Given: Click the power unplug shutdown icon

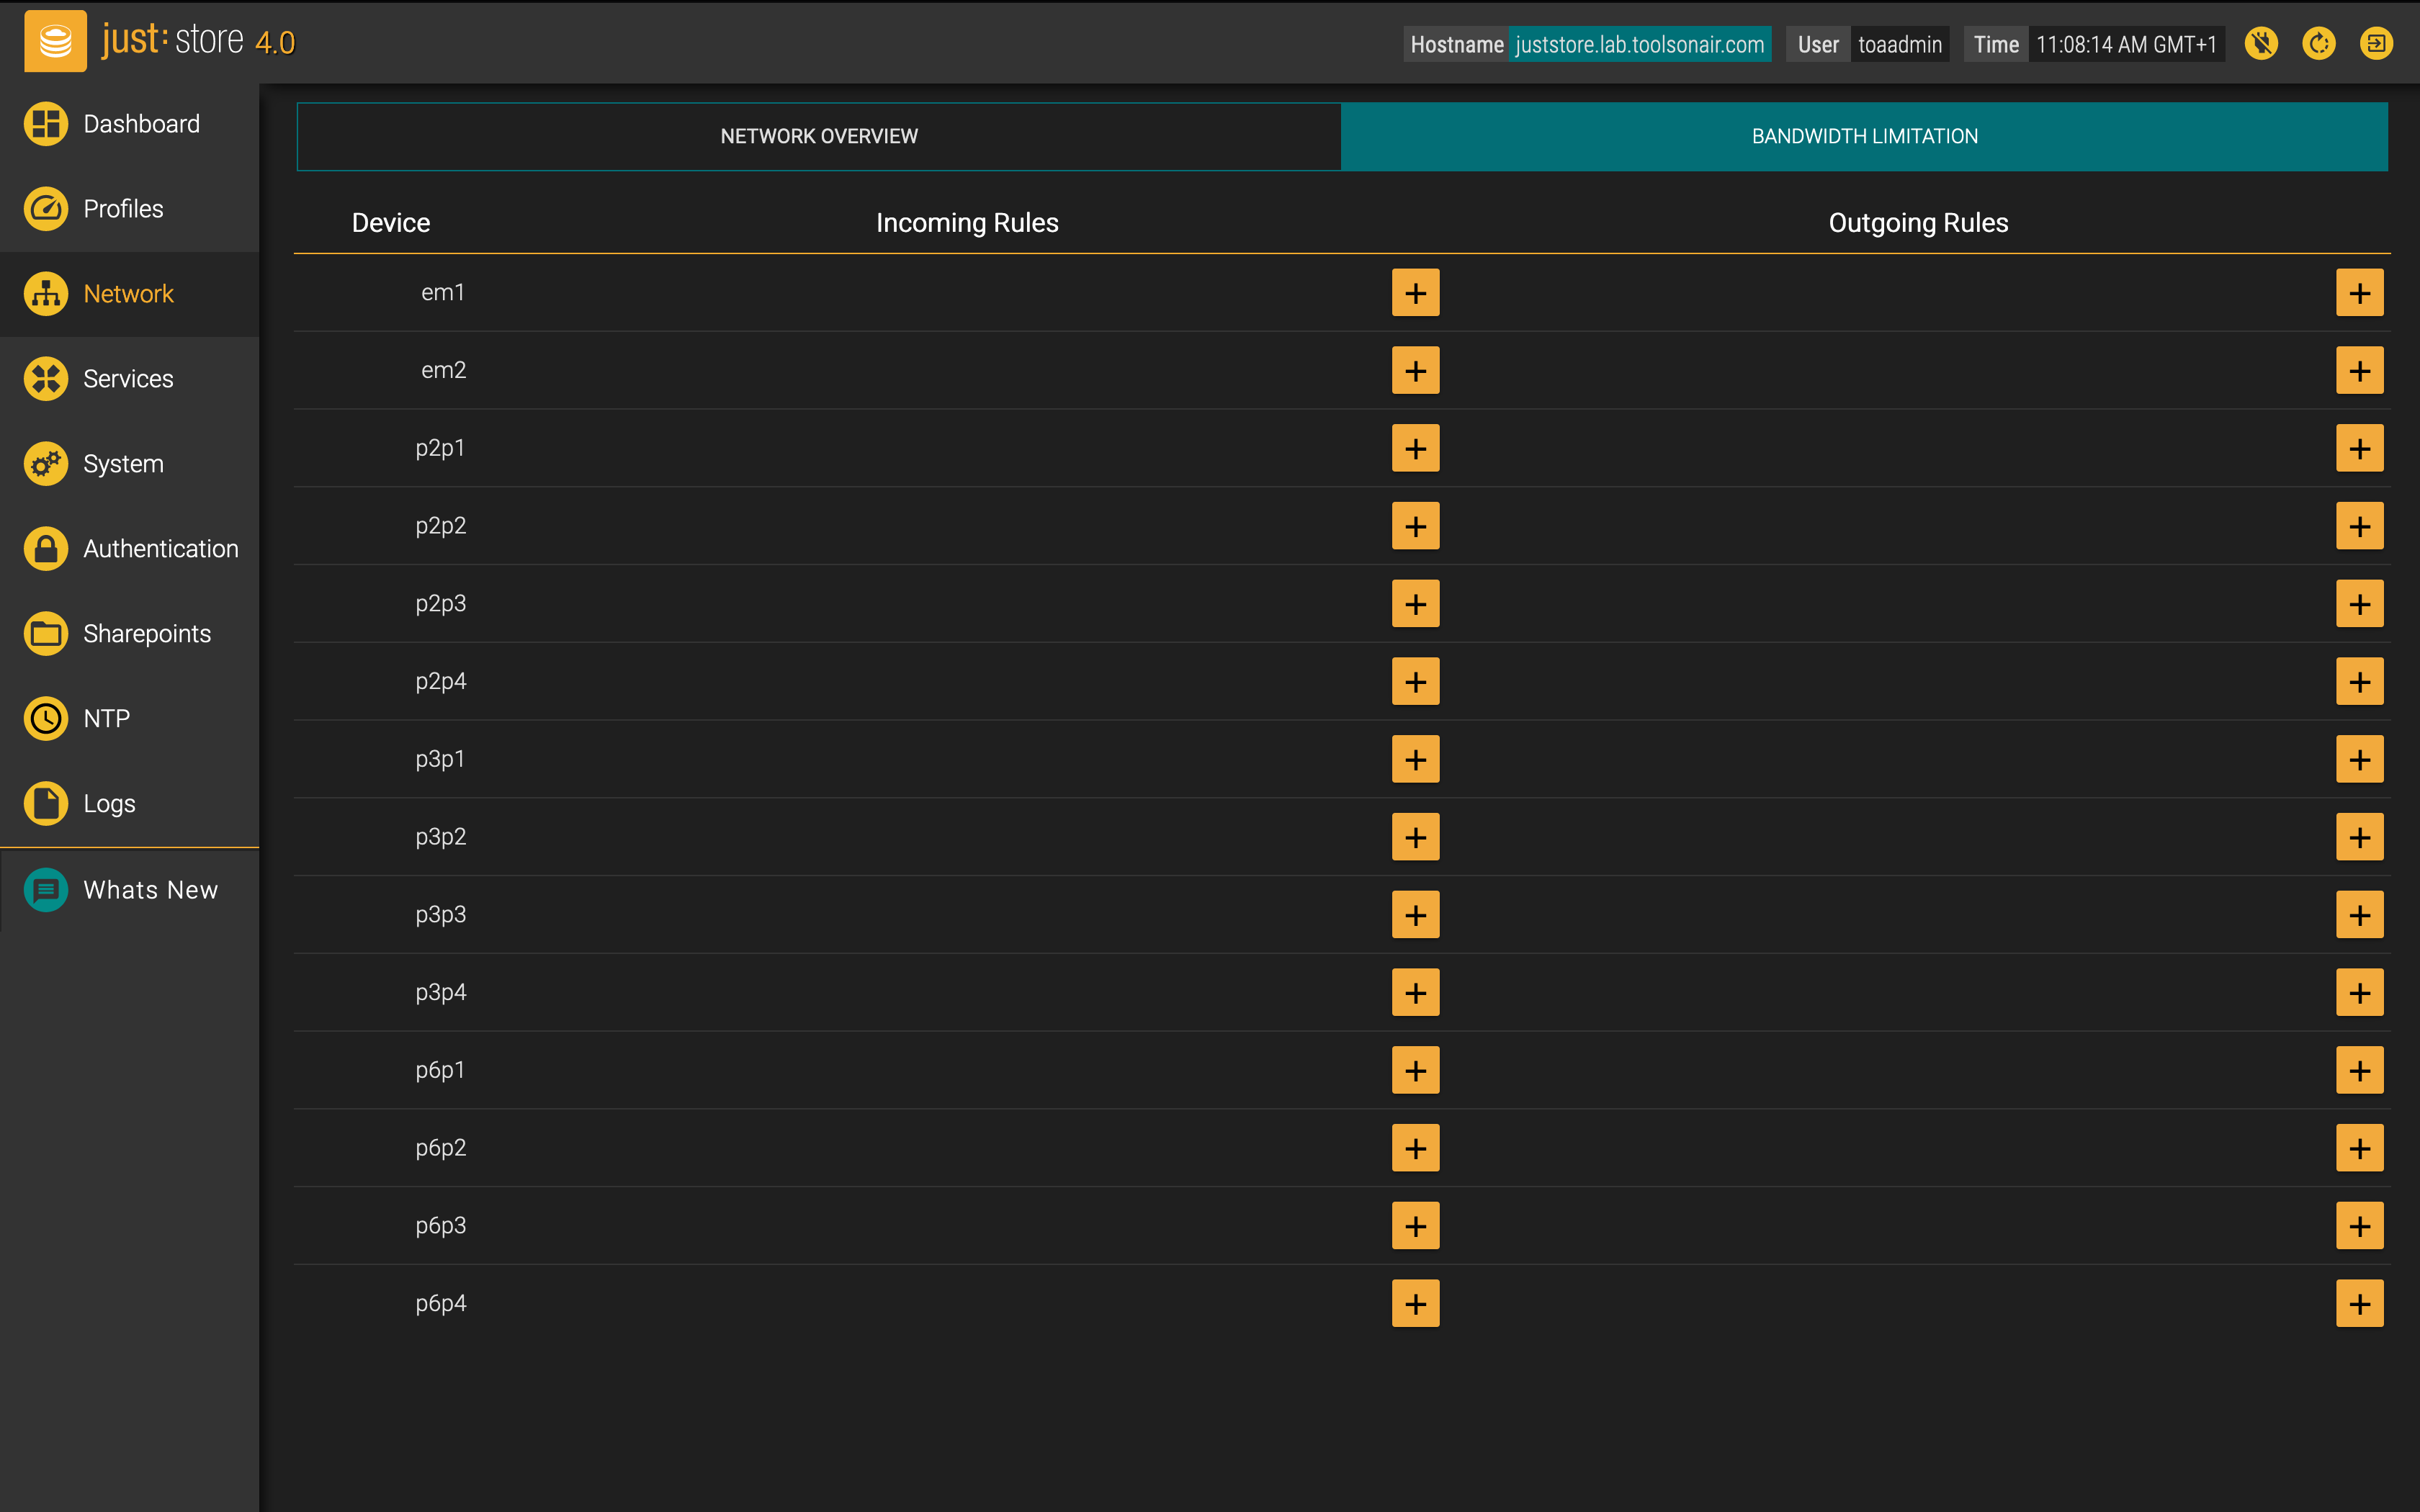Looking at the screenshot, I should 2261,43.
